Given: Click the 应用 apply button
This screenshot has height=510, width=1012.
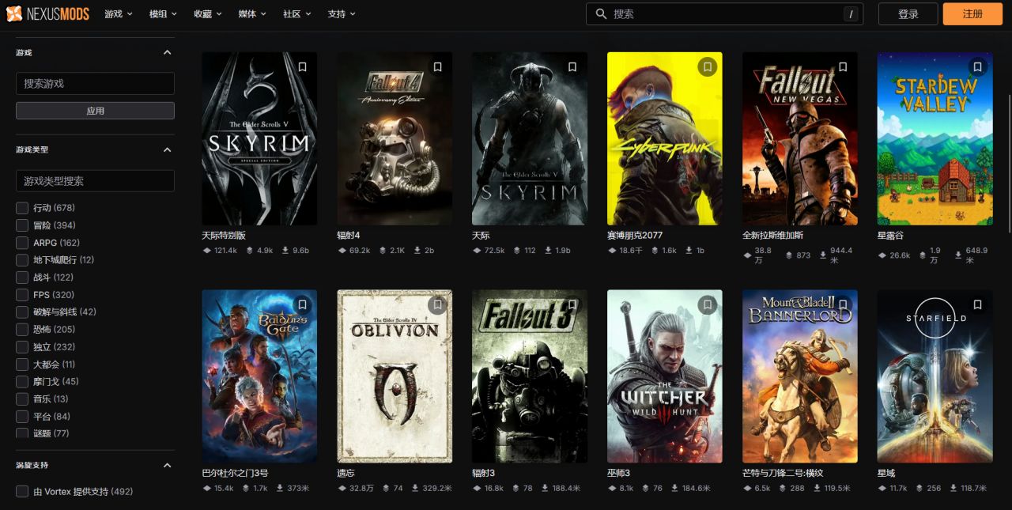Looking at the screenshot, I should (x=95, y=111).
